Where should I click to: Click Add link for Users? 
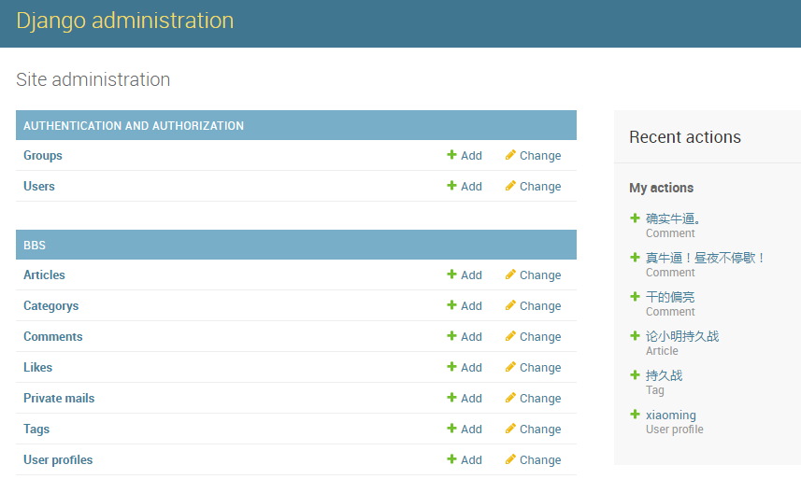(x=471, y=187)
